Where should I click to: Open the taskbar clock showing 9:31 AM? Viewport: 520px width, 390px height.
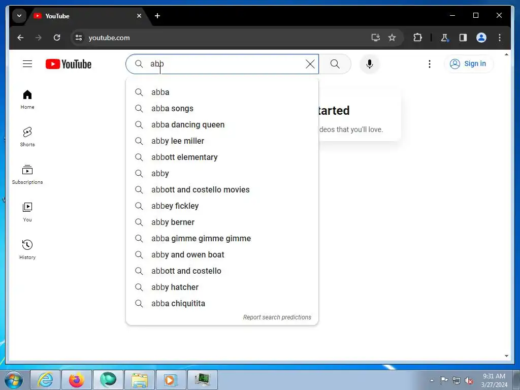494,380
